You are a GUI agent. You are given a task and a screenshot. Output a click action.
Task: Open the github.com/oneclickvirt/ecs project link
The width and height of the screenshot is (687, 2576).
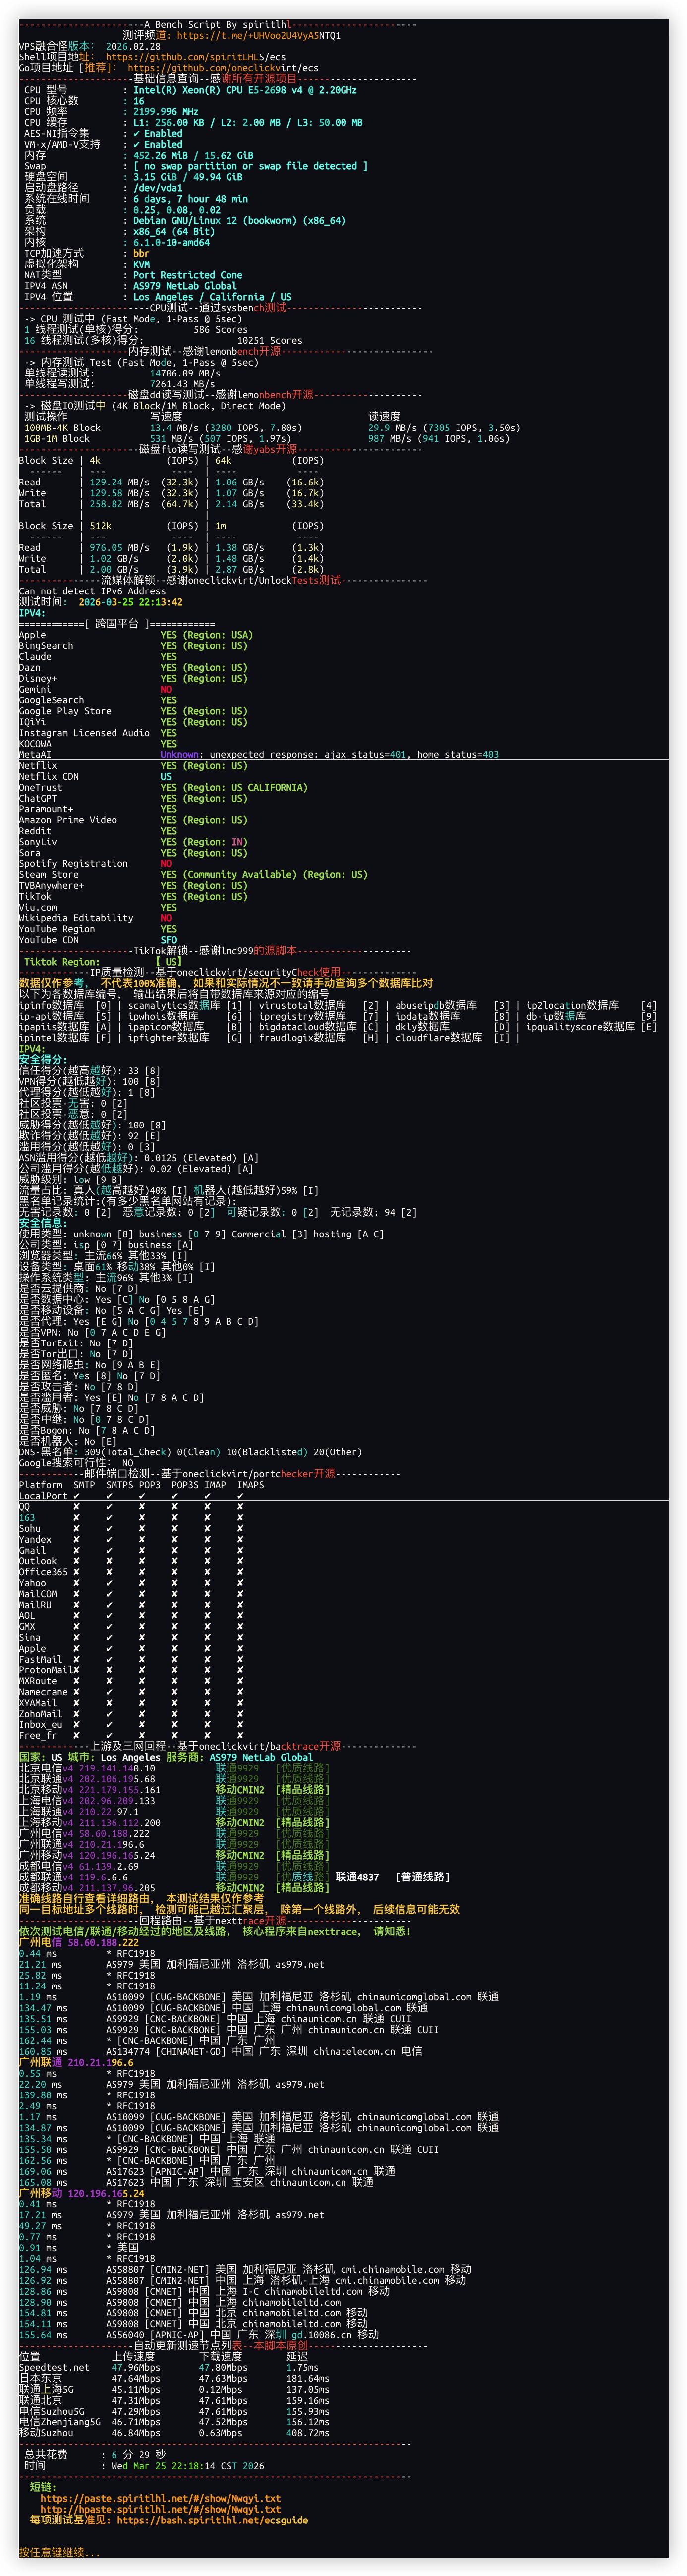click(222, 68)
